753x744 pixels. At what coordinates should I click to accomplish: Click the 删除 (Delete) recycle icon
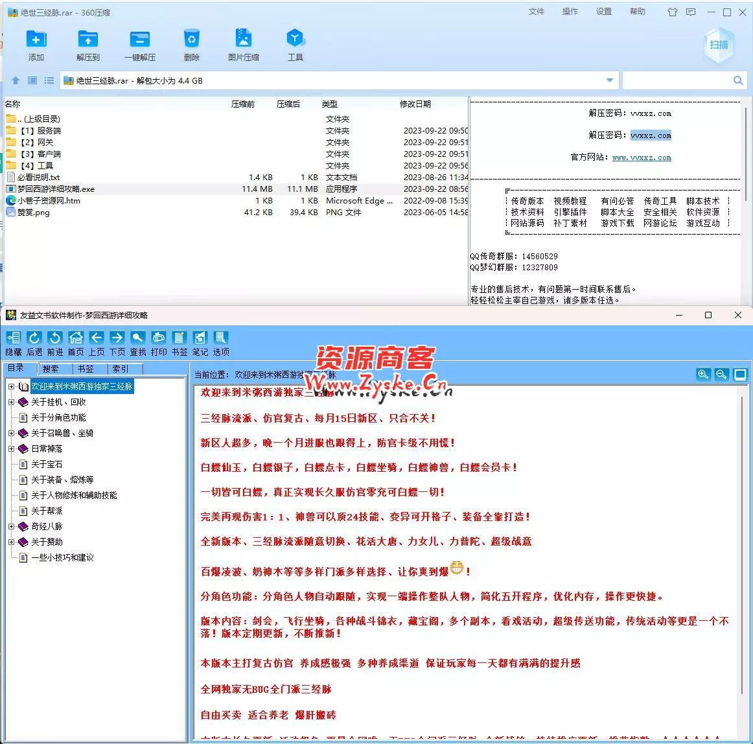[x=191, y=40]
